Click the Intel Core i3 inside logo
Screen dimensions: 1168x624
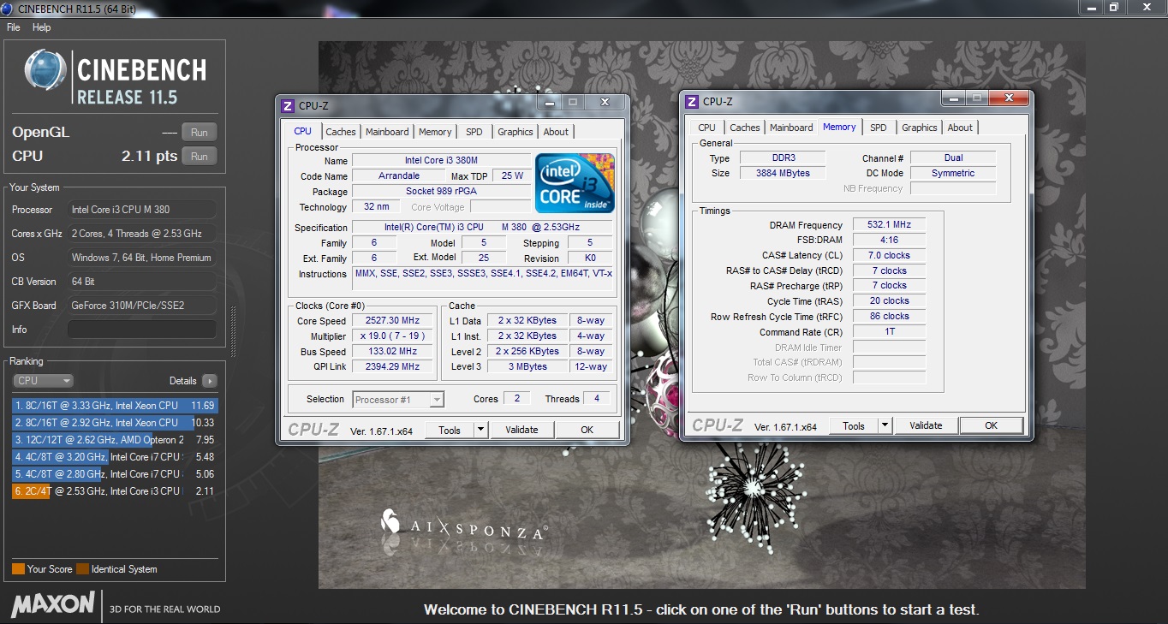575,183
